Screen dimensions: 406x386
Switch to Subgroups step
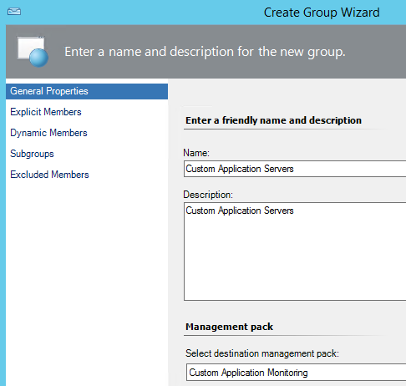coord(32,154)
